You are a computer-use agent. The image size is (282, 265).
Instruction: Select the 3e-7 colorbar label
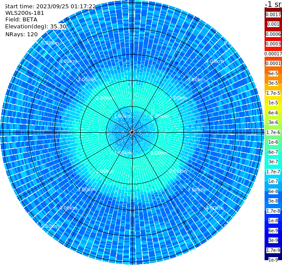(273, 162)
